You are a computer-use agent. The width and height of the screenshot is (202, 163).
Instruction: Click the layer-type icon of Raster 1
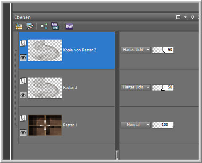[x=23, y=118]
